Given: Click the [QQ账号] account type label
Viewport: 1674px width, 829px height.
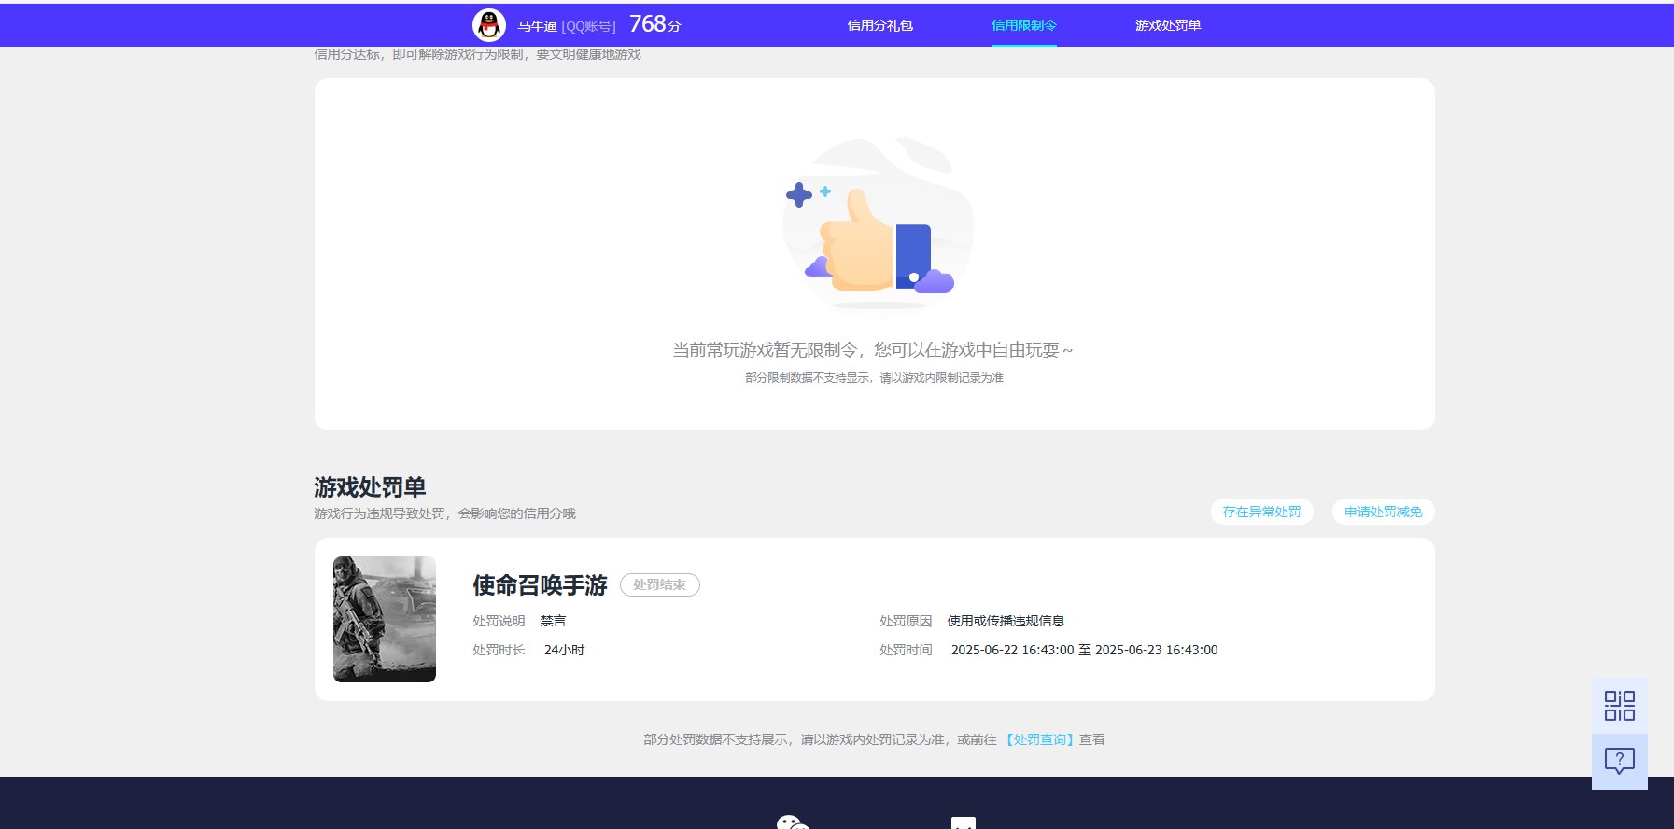Looking at the screenshot, I should click(x=588, y=26).
